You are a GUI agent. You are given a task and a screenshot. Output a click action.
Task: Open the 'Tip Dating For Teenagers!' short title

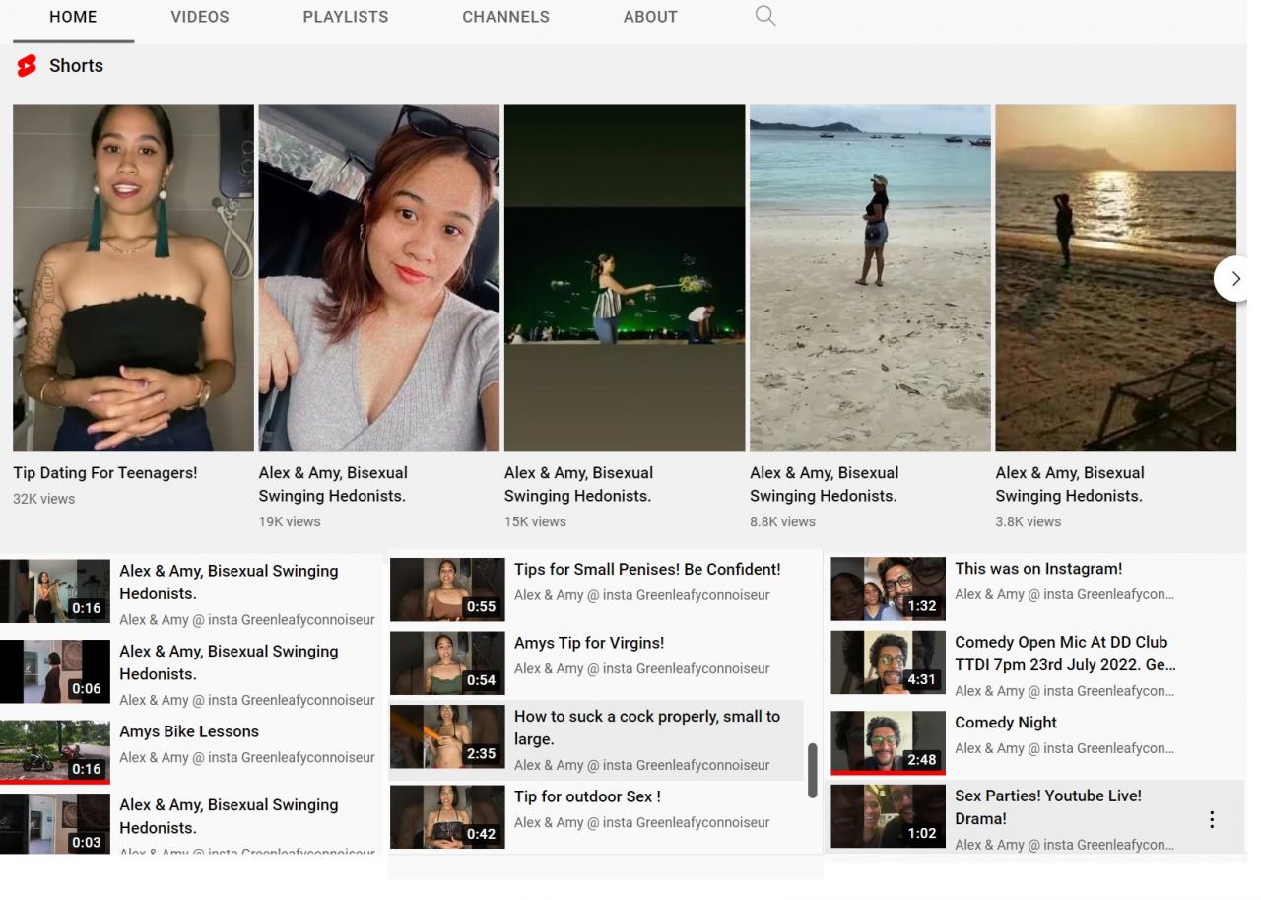[105, 473]
